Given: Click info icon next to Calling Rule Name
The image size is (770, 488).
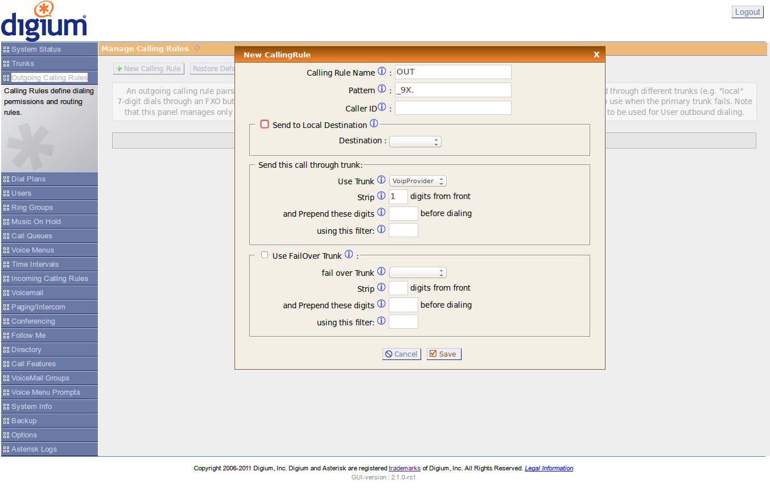Looking at the screenshot, I should (x=382, y=72).
